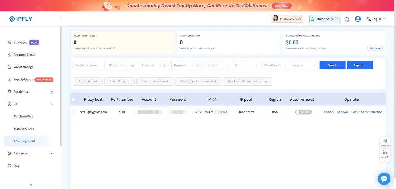Open the English language dropdown

click(x=376, y=19)
